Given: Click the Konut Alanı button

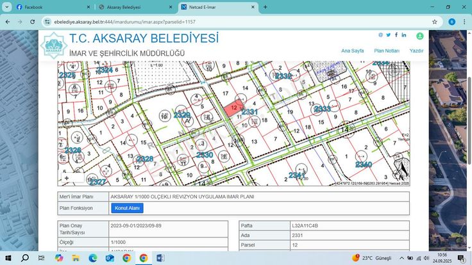Looking at the screenshot, I should [x=128, y=208].
